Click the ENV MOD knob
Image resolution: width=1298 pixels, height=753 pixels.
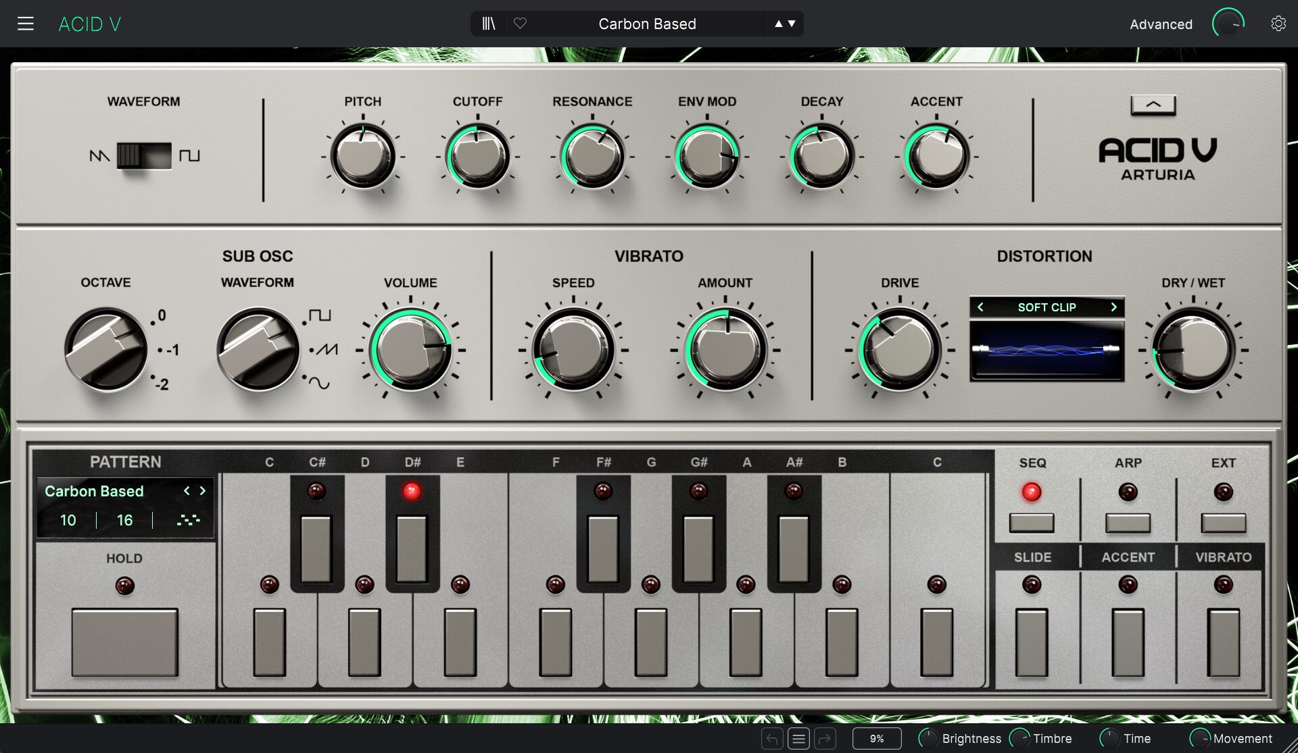[x=707, y=156]
